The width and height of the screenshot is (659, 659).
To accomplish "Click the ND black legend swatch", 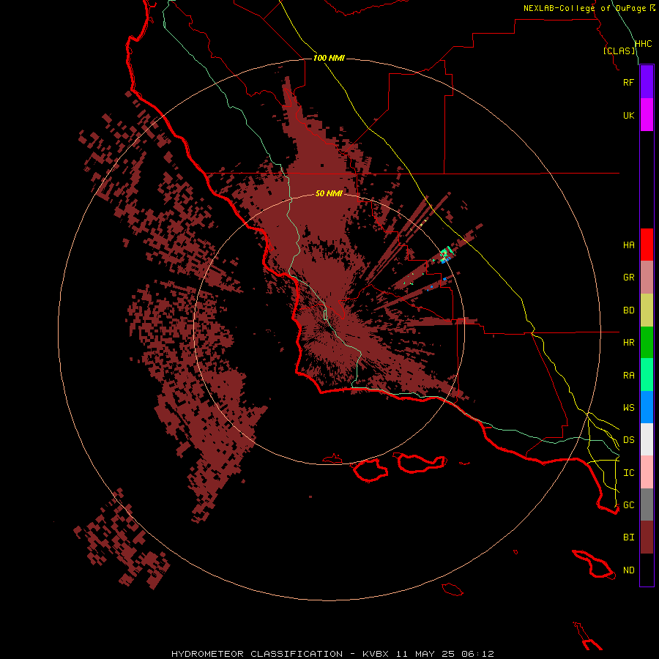I will (647, 570).
